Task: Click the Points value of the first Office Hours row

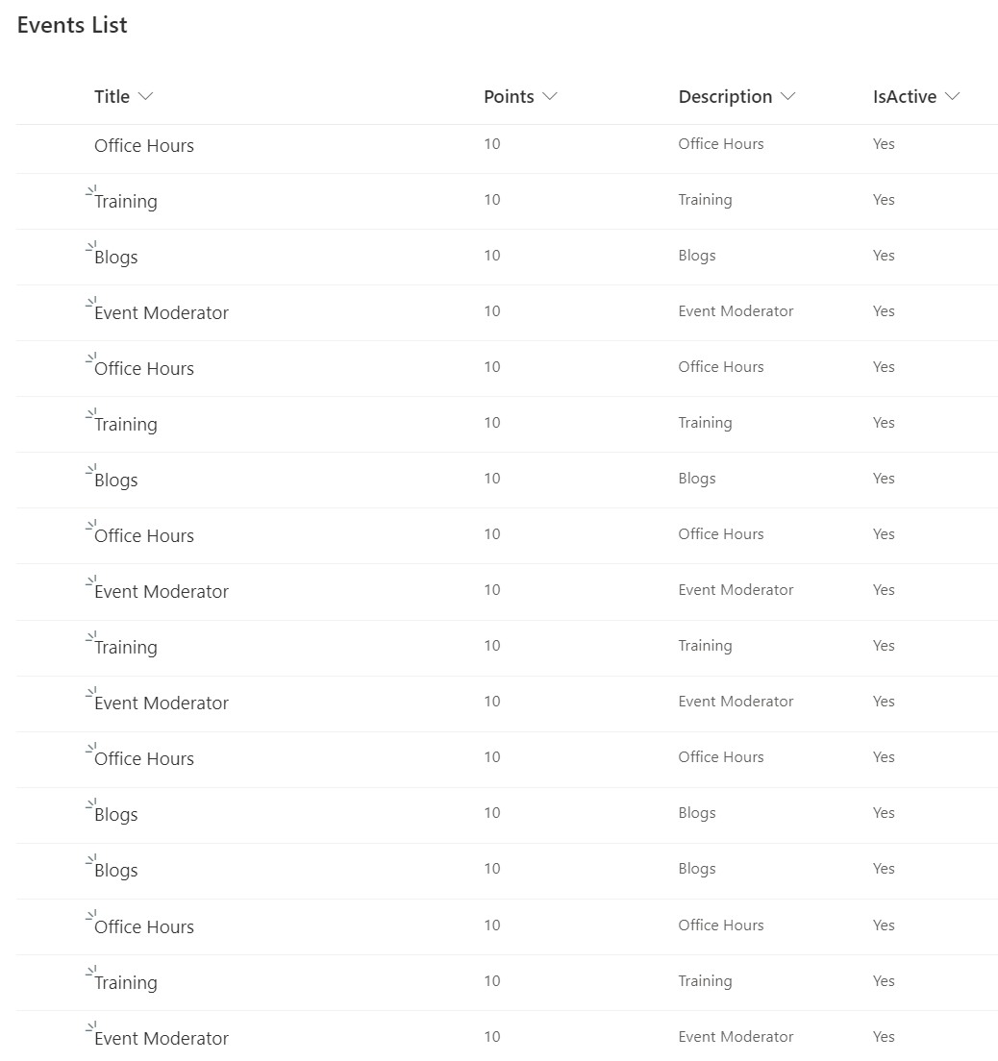Action: (491, 143)
